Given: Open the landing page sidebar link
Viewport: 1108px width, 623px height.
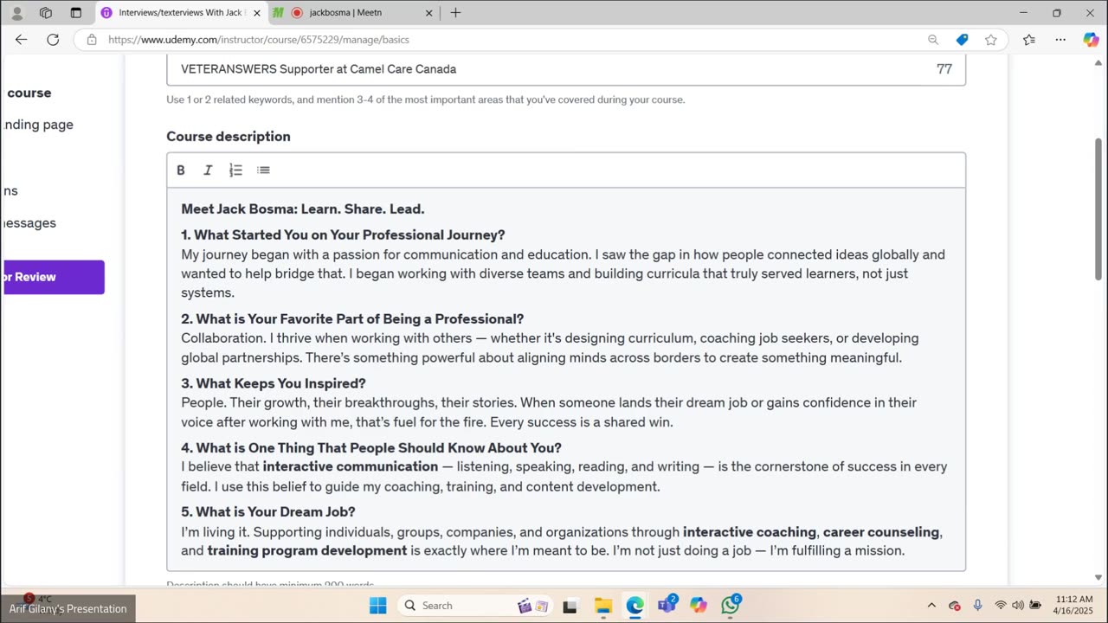Looking at the screenshot, I should [39, 125].
